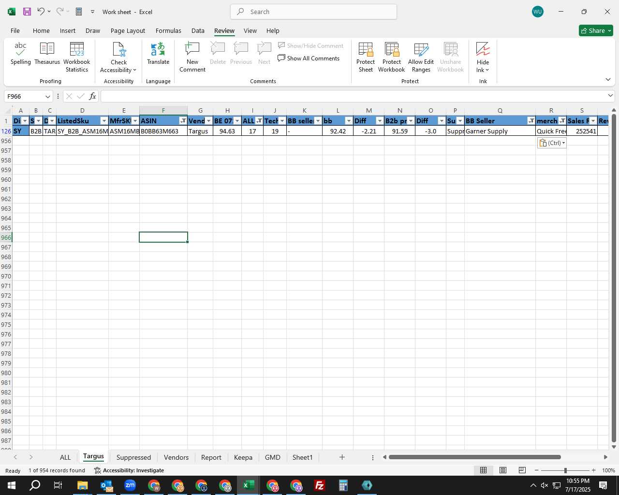Open notification center in system tray
The width and height of the screenshot is (619, 495).
point(603,485)
